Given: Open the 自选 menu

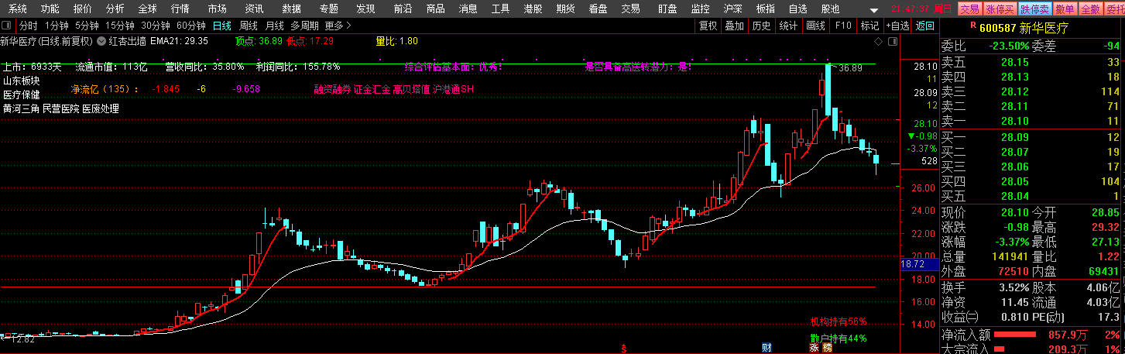Looking at the screenshot, I should (x=797, y=9).
